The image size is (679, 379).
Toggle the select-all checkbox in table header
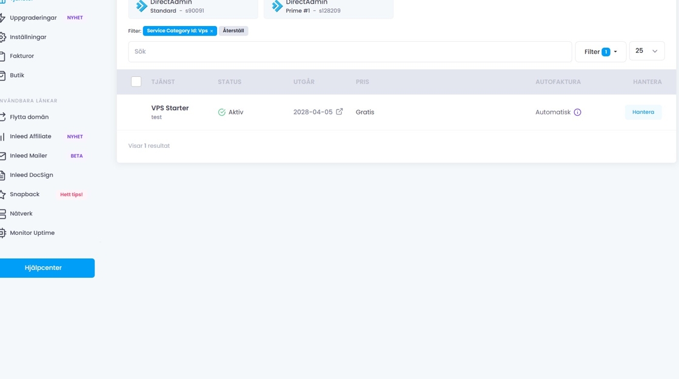[136, 82]
